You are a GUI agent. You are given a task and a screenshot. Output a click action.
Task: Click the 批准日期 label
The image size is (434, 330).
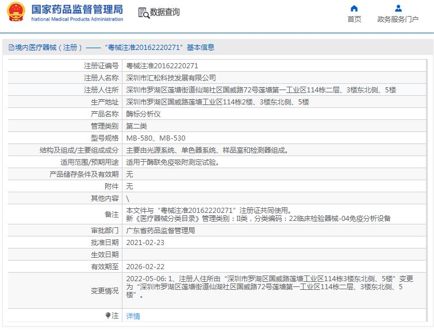click(105, 243)
